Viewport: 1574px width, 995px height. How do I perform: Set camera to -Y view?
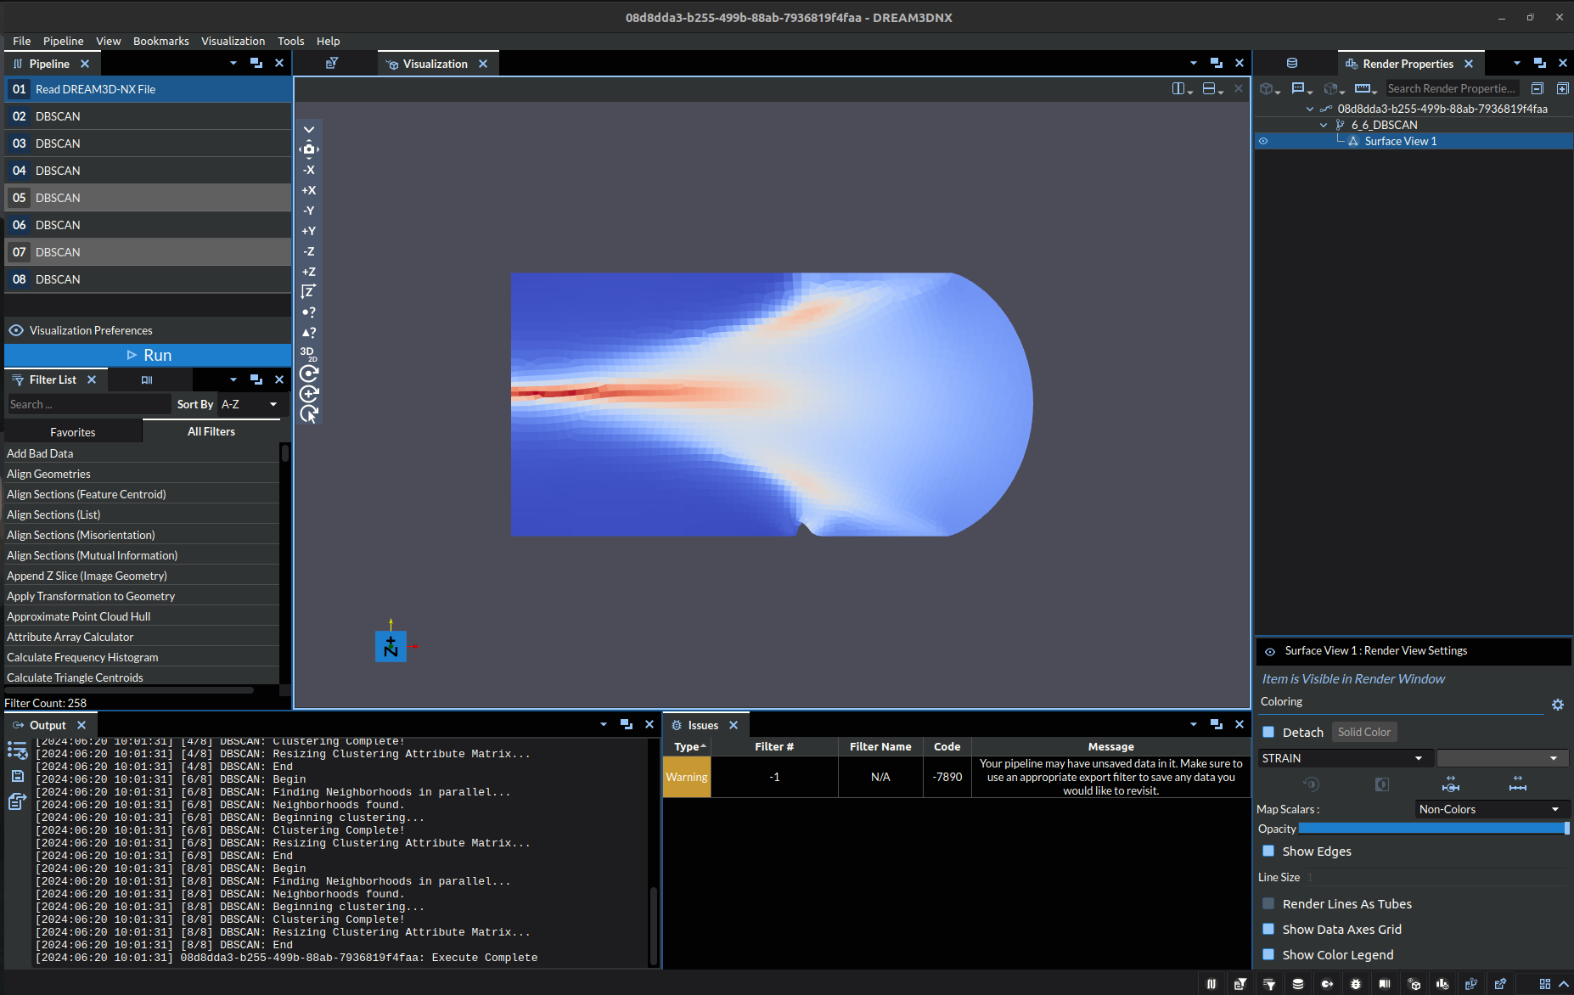point(309,211)
